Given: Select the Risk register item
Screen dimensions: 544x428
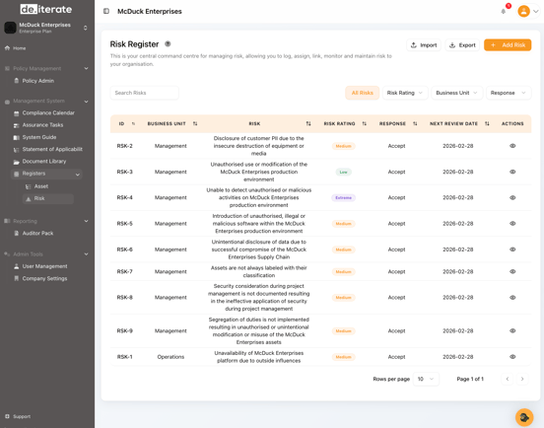Looking at the screenshot, I should coord(48,198).
